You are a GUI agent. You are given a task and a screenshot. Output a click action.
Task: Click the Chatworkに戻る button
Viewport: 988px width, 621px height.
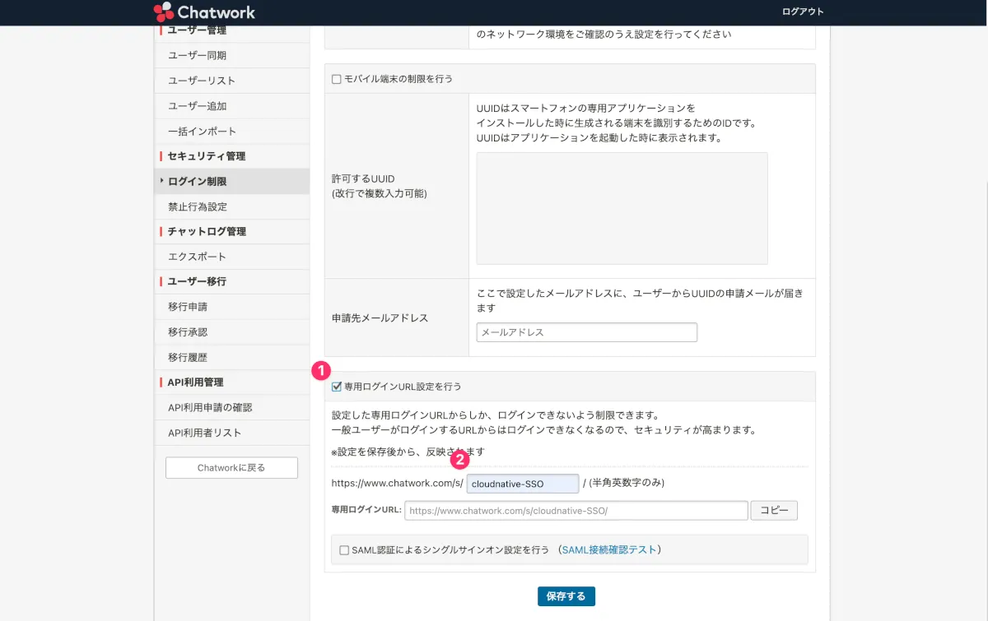point(231,468)
